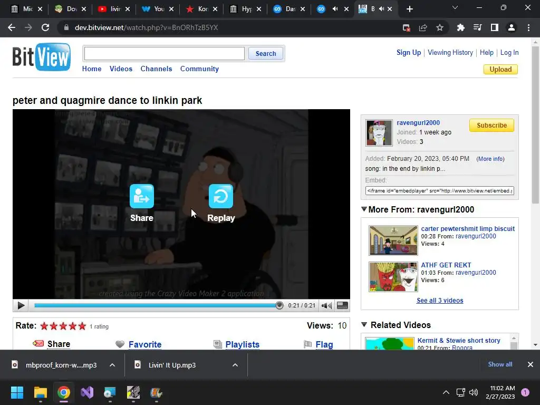The image size is (540, 405).
Task: Close the downloads bar
Action: pyautogui.click(x=531, y=364)
